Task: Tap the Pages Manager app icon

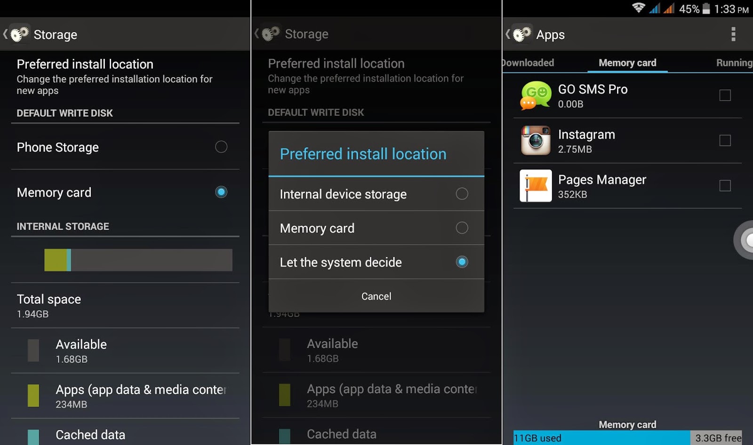Action: coord(536,185)
